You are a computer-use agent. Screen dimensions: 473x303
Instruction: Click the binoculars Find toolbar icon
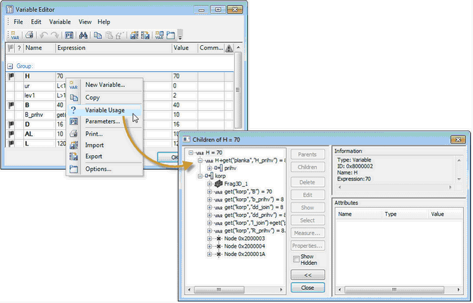coord(83,35)
